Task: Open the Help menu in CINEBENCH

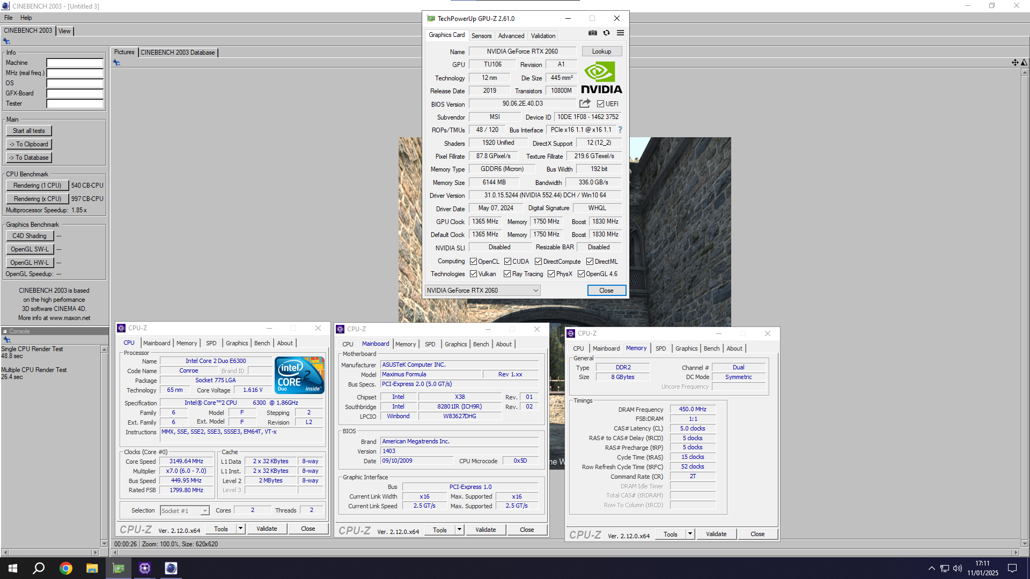Action: click(x=26, y=18)
